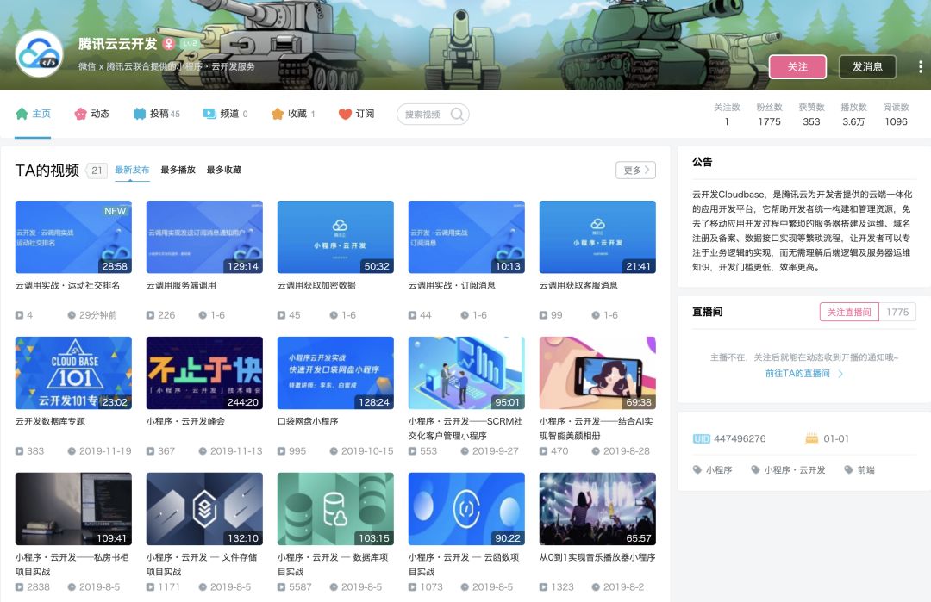Screen dimensions: 931x602
Task: Click the 腾讯云云开发 username
Action: coord(117,44)
